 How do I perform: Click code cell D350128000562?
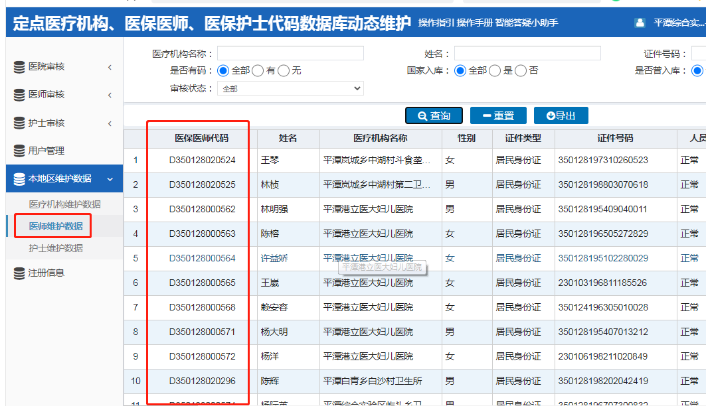pos(202,209)
